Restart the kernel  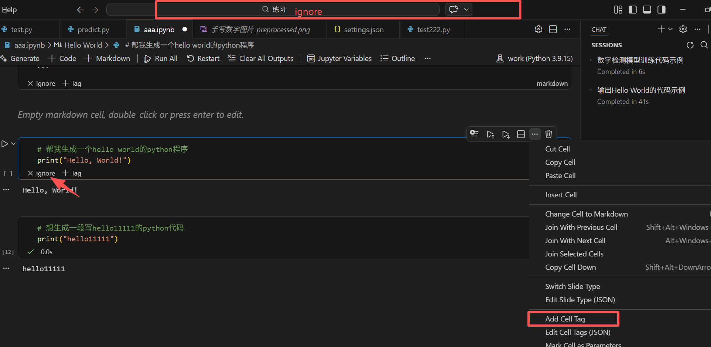[x=203, y=58]
